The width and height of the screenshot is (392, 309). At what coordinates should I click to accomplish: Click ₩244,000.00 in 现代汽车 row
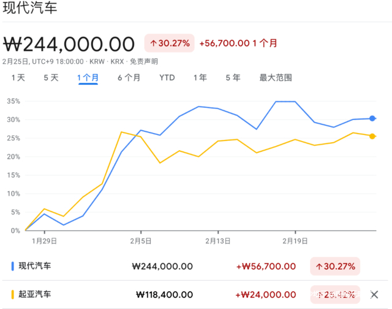[x=162, y=266]
